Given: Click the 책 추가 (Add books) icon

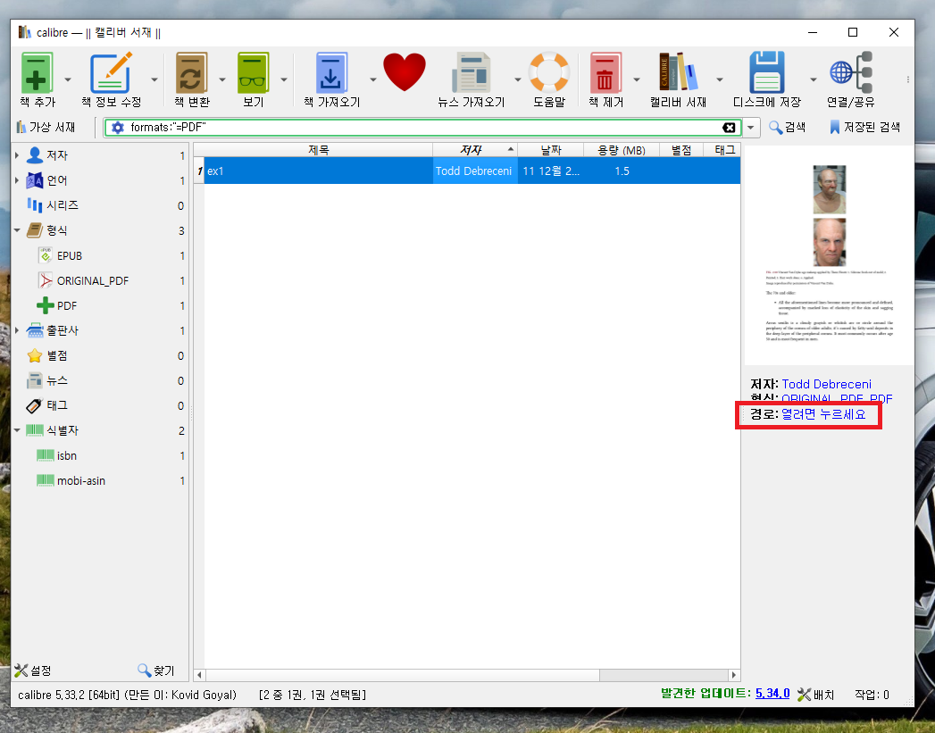Looking at the screenshot, I should [x=37, y=72].
